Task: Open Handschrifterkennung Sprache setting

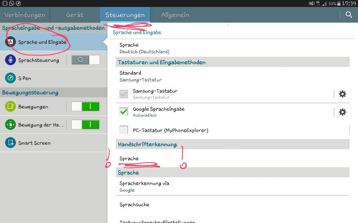Action: pos(232,159)
